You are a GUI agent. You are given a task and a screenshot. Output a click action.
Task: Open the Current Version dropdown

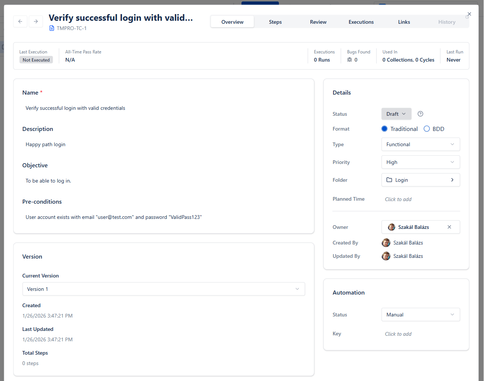click(x=164, y=289)
